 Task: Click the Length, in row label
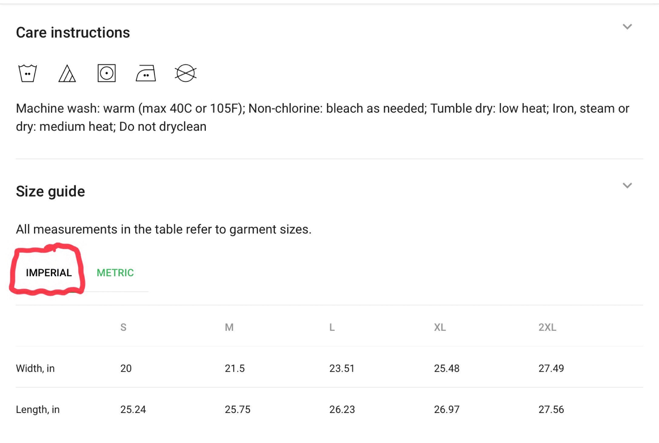click(38, 410)
